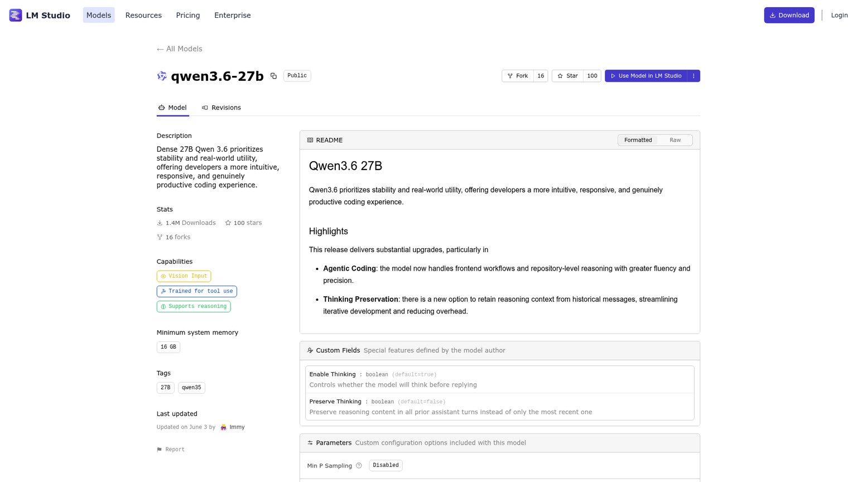The image size is (857, 482).
Task: Click the Min P Sampling help icon
Action: (x=359, y=466)
